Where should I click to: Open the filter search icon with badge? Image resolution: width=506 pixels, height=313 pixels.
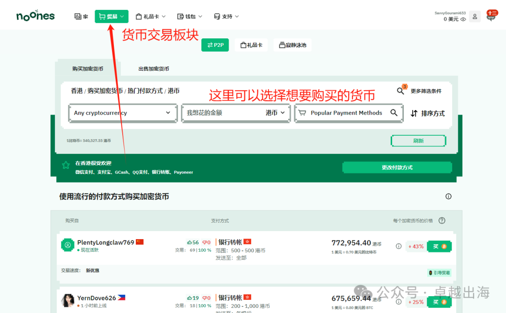click(401, 90)
